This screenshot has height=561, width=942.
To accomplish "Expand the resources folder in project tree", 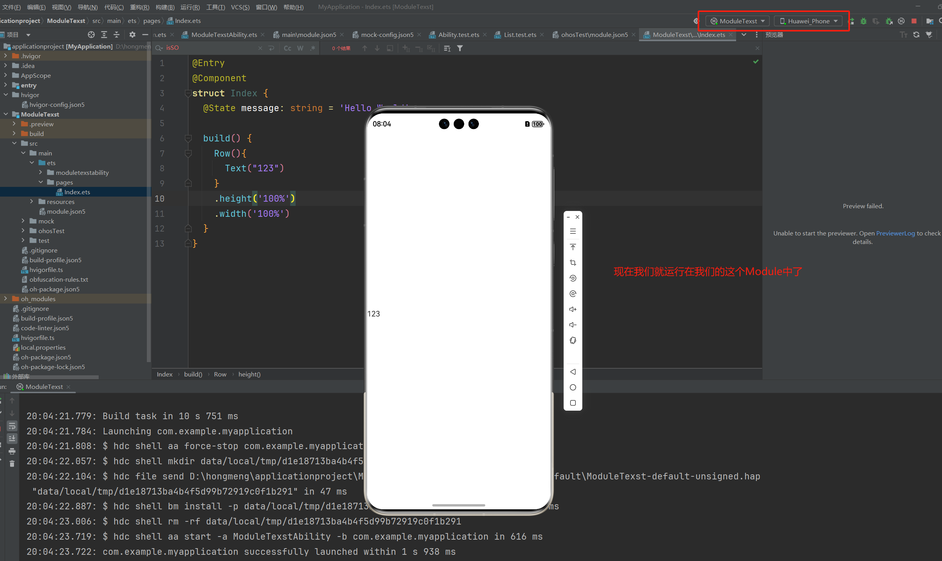I will click(32, 202).
